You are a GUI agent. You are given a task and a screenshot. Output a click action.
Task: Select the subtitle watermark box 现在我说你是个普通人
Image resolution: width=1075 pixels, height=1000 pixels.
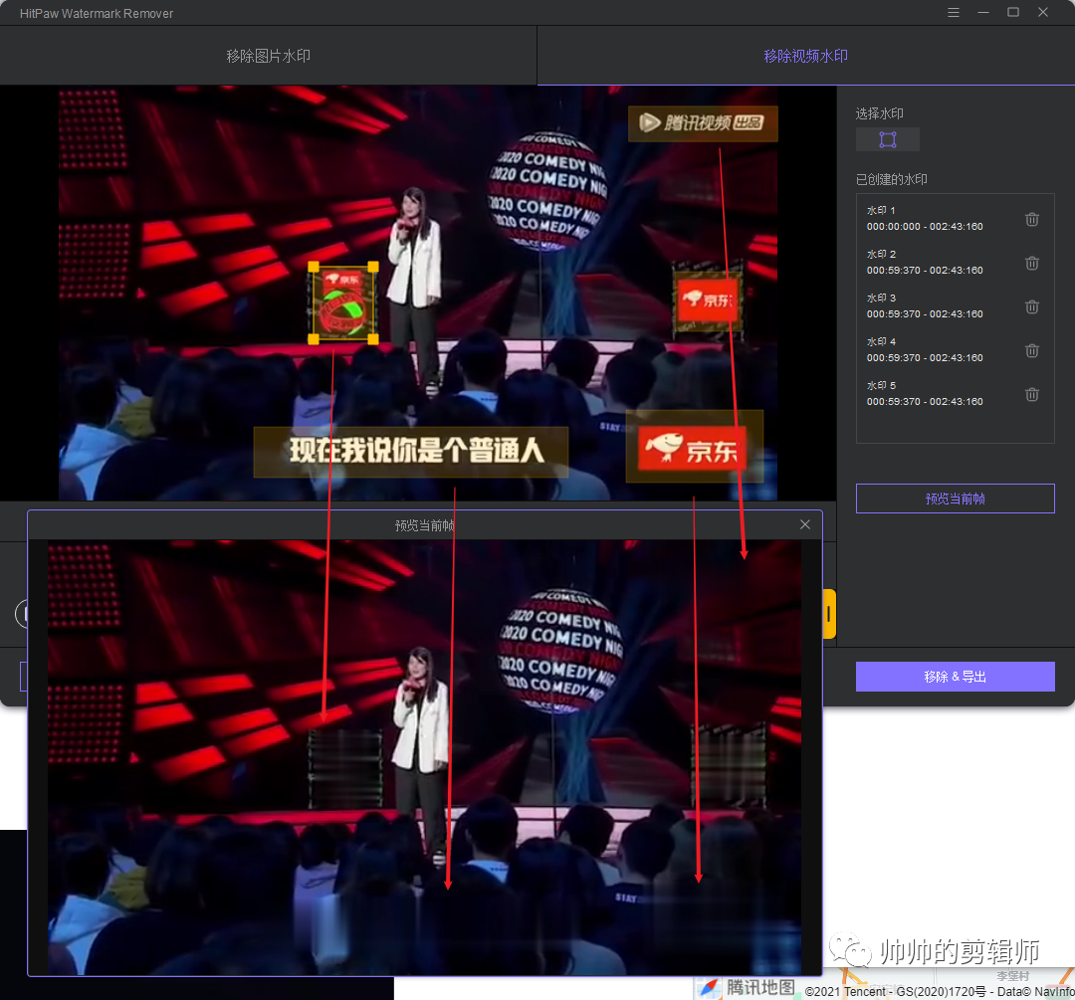point(411,452)
